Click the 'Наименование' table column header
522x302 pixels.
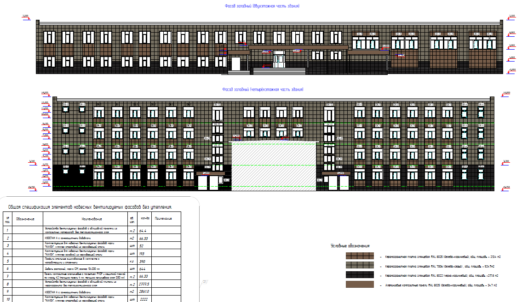coord(85,219)
